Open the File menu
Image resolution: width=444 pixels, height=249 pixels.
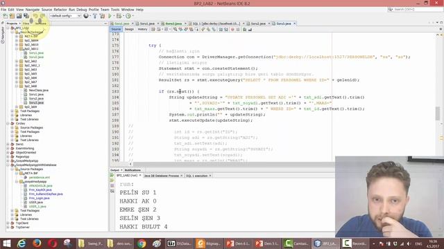(3, 10)
